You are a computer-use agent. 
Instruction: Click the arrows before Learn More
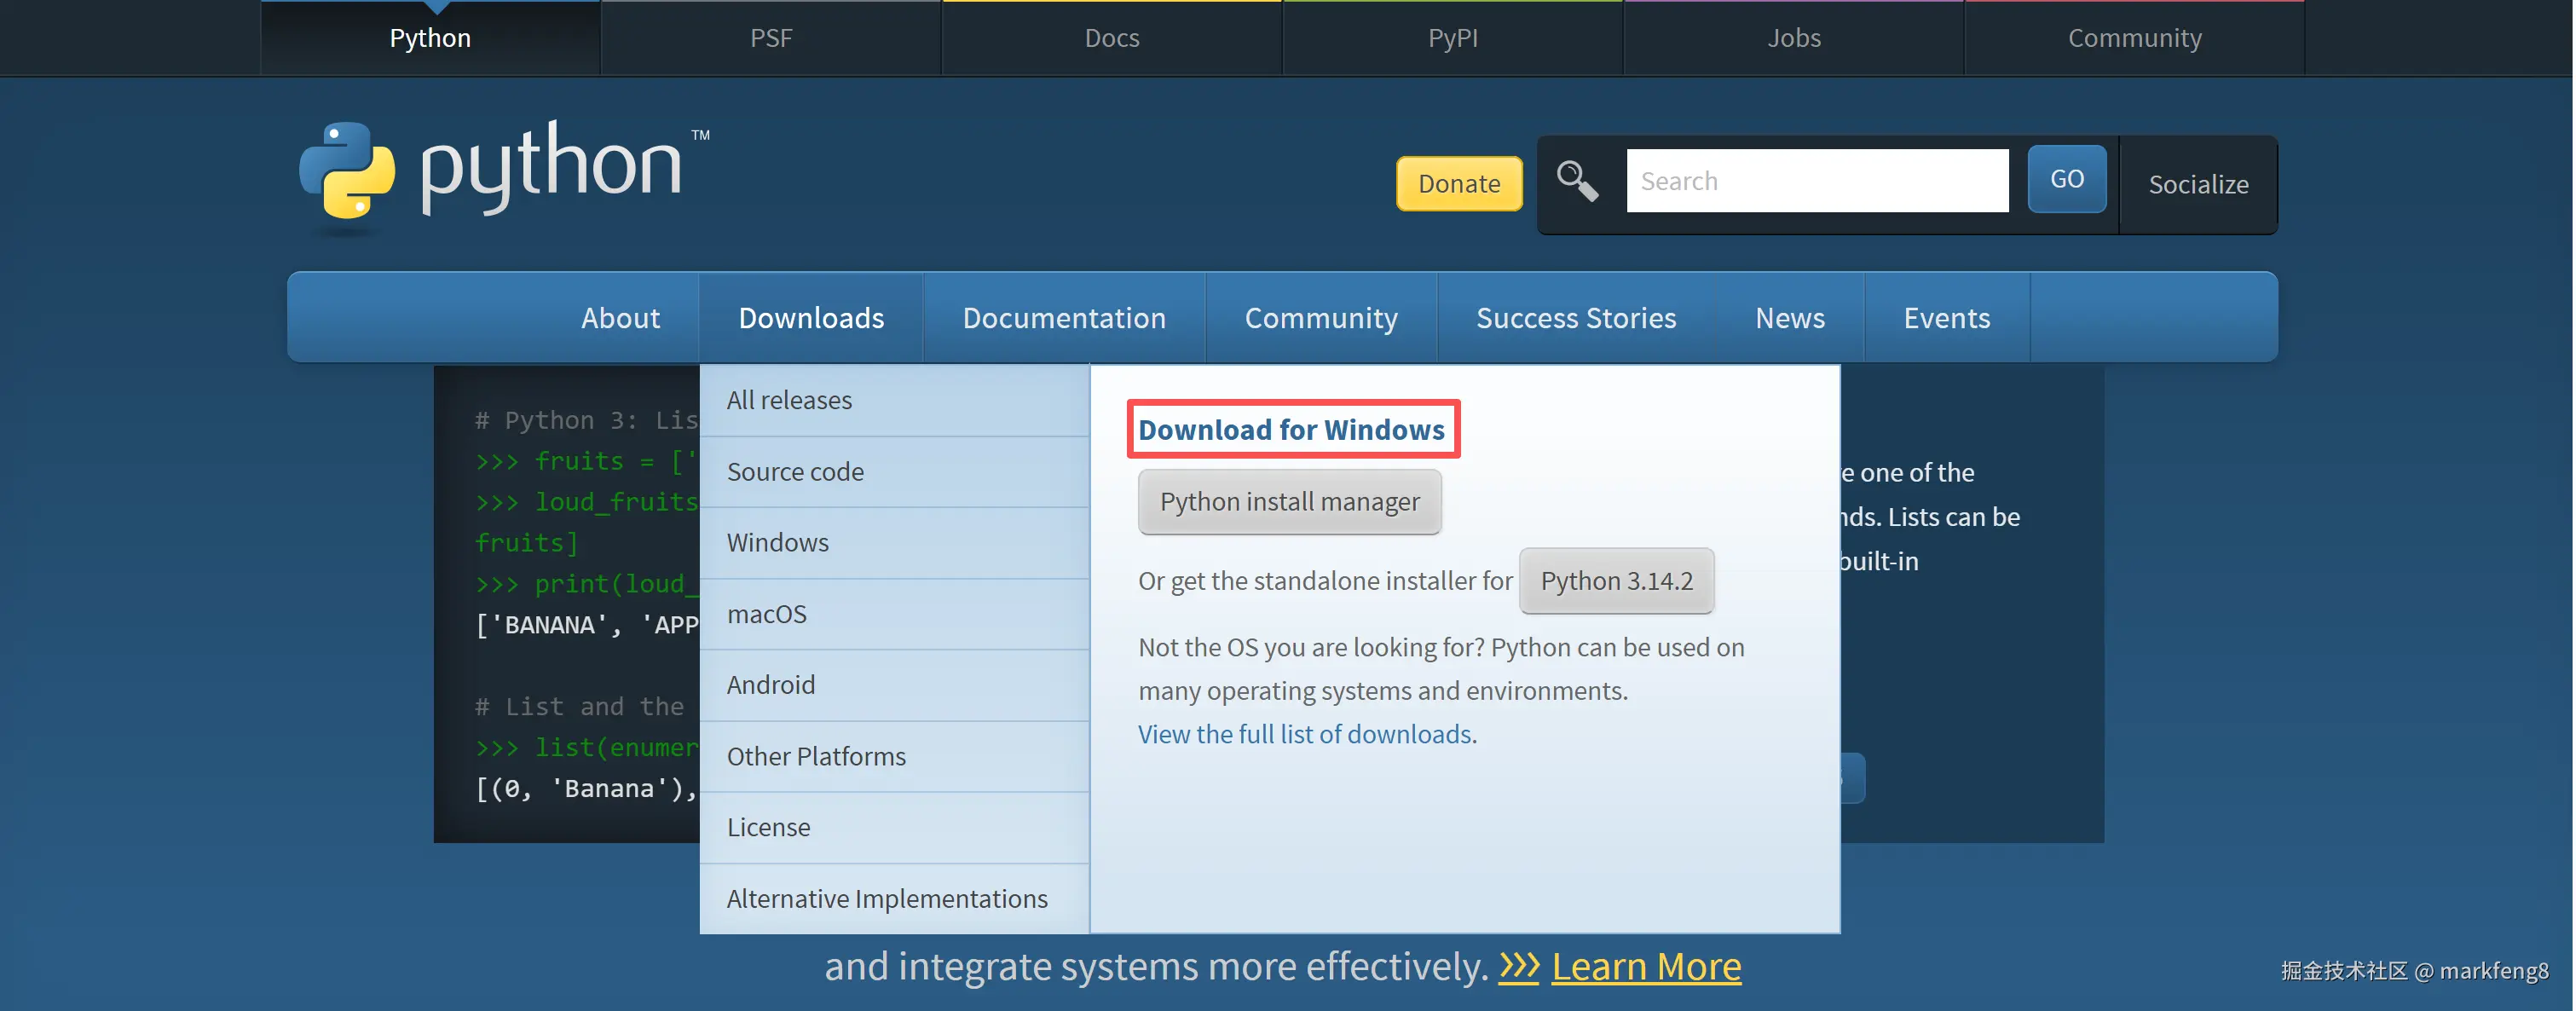(1518, 966)
